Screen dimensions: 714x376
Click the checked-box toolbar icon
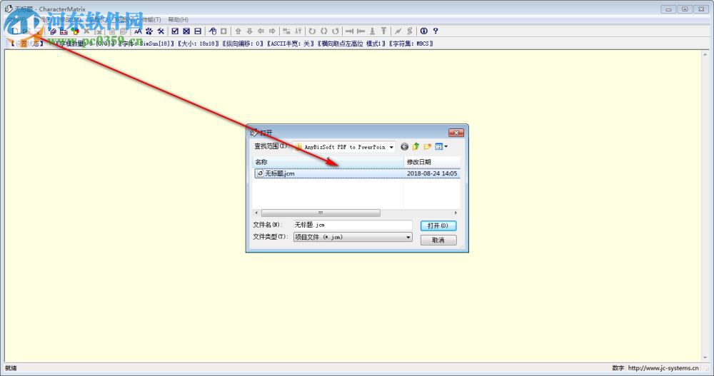[x=175, y=31]
